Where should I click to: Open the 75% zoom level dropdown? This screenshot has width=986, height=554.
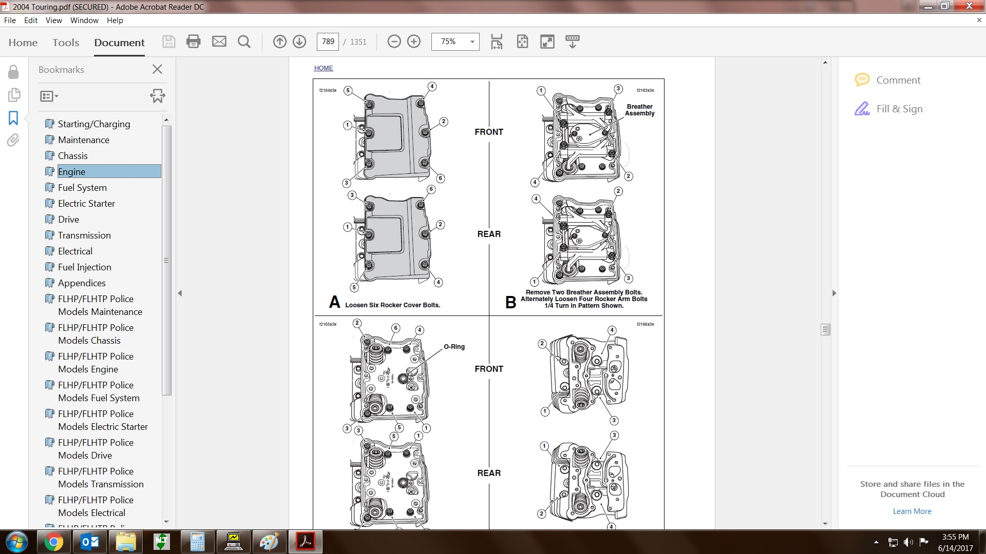[472, 42]
